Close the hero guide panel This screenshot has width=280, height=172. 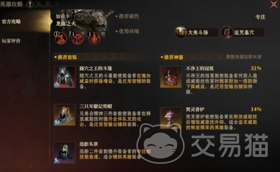click(273, 4)
